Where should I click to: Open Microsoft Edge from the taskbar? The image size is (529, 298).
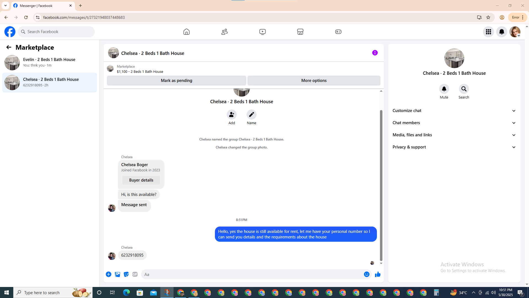point(126,292)
